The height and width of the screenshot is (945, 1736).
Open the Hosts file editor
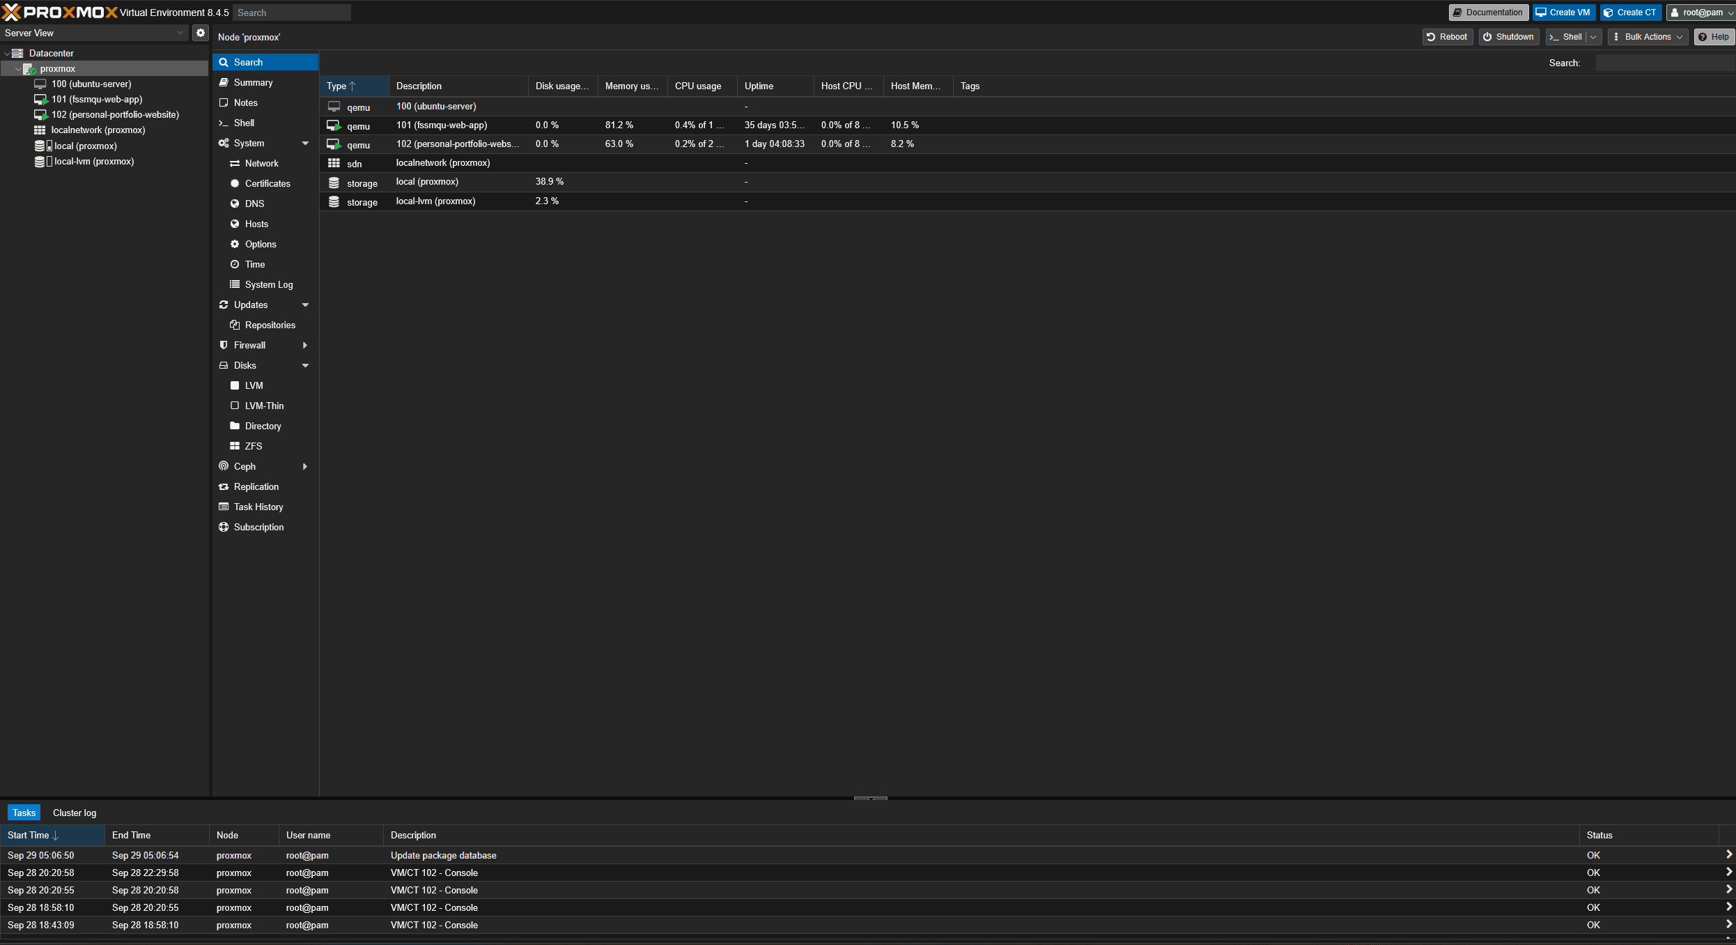click(x=256, y=224)
